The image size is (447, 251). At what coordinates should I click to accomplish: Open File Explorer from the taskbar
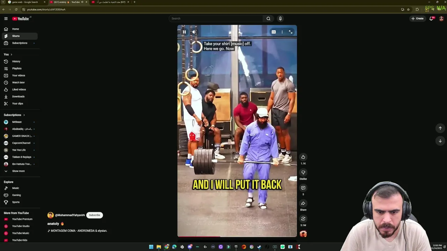pyautogui.click(x=159, y=247)
